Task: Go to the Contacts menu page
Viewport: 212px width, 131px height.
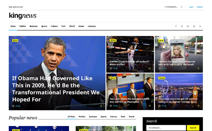Action: [x=92, y=26]
